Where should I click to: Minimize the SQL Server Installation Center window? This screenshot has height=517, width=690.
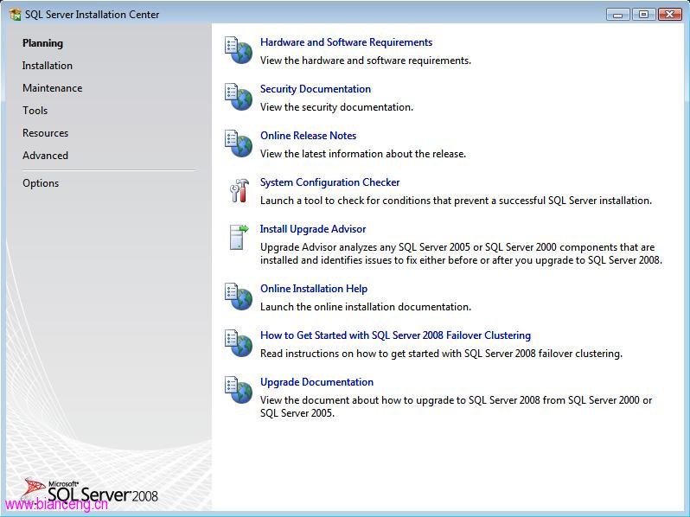point(618,15)
